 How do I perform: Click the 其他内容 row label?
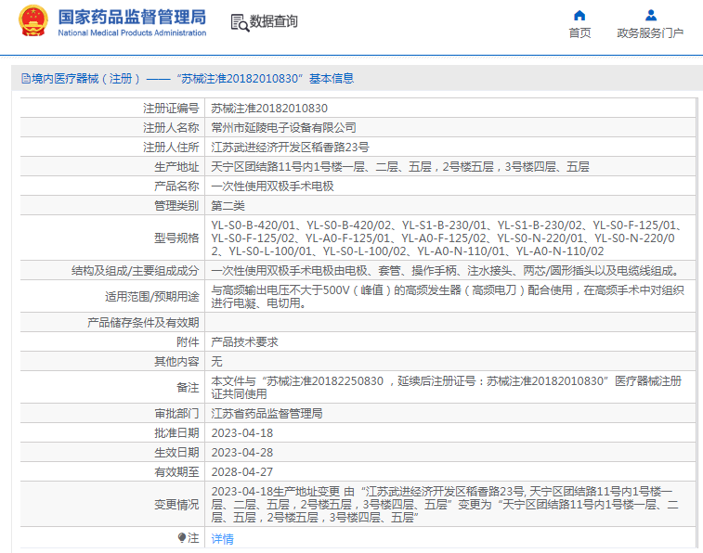pyautogui.click(x=176, y=361)
